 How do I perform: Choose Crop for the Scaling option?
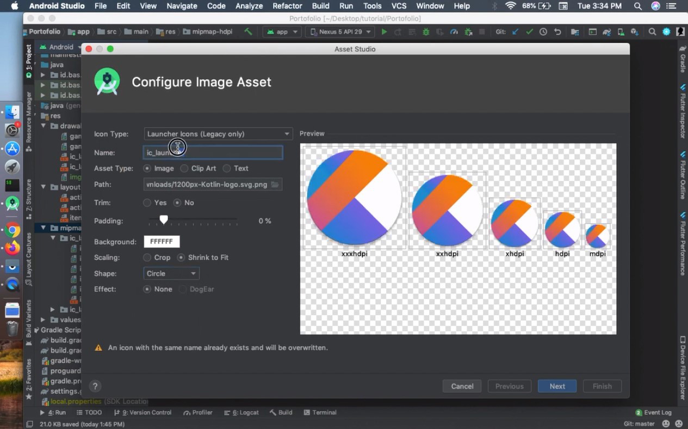[147, 257]
